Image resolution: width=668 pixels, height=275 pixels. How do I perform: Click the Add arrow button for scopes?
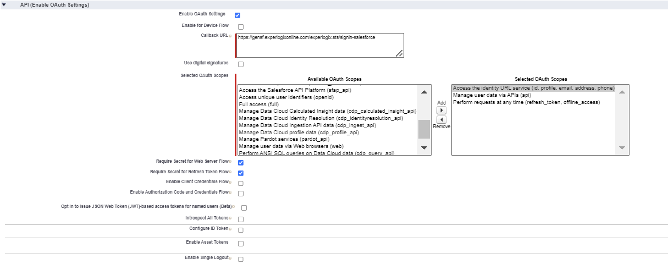[x=441, y=110]
